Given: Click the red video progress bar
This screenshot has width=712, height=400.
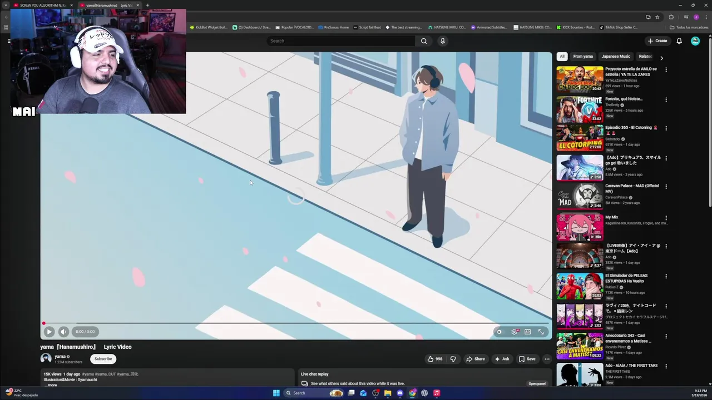Looking at the screenshot, I should click(x=296, y=323).
